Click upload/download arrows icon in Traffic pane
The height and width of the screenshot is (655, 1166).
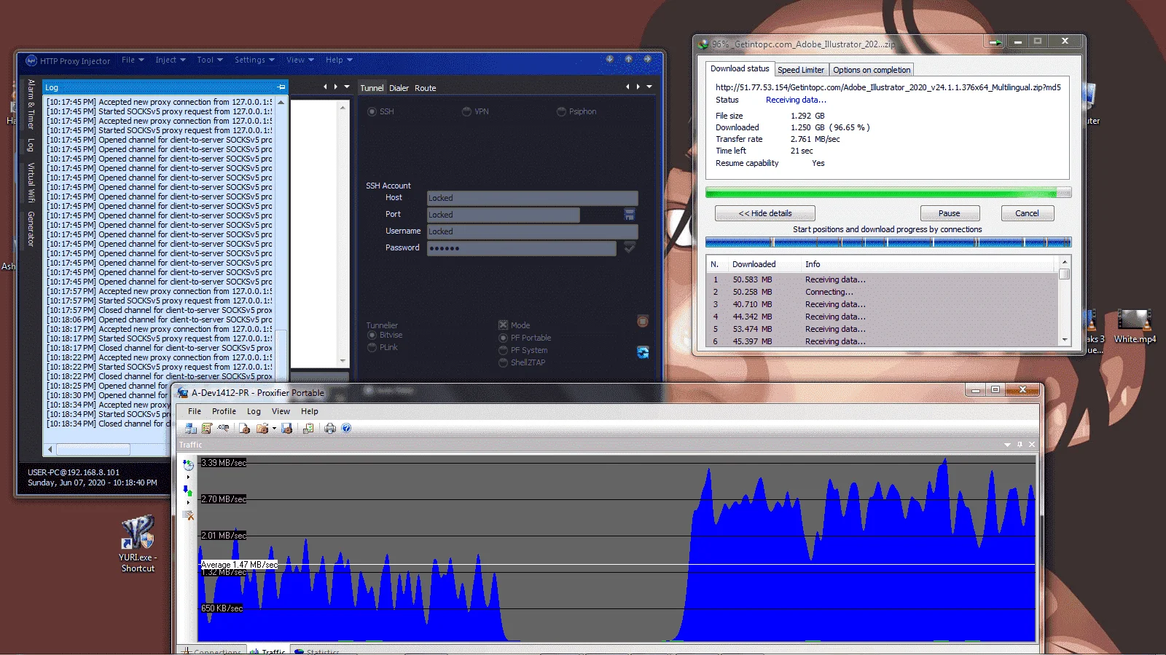pos(188,490)
